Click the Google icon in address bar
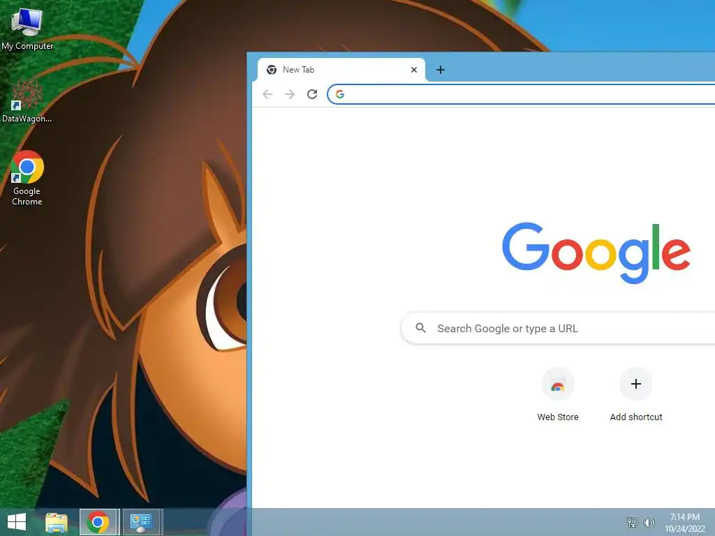The image size is (715, 536). [340, 94]
